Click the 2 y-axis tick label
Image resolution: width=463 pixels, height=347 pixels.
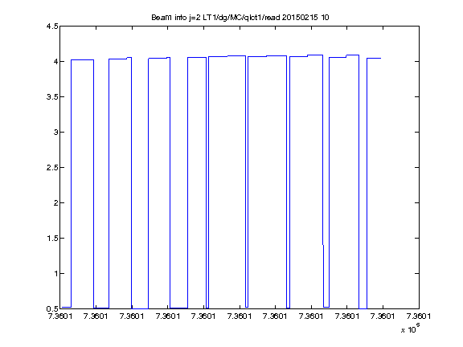(55, 202)
